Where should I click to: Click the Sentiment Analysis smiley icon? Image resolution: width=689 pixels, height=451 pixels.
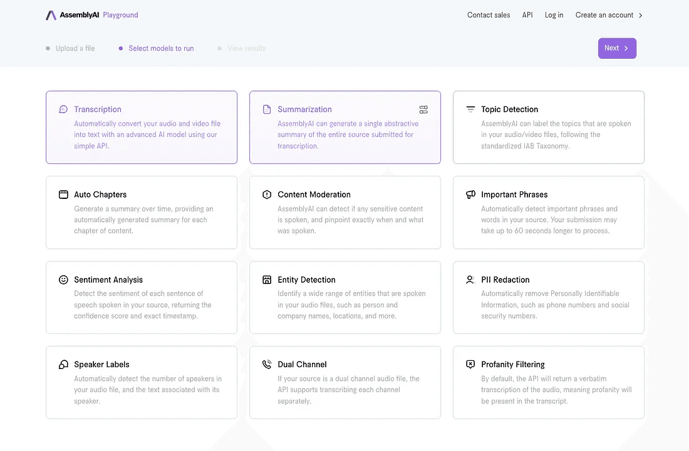pos(63,280)
